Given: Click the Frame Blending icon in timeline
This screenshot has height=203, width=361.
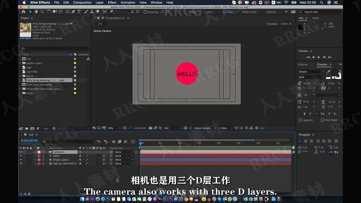Looking at the screenshot, I should (119, 142).
